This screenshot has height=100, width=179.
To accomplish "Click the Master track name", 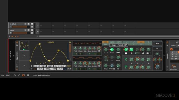I will tap(12, 30).
